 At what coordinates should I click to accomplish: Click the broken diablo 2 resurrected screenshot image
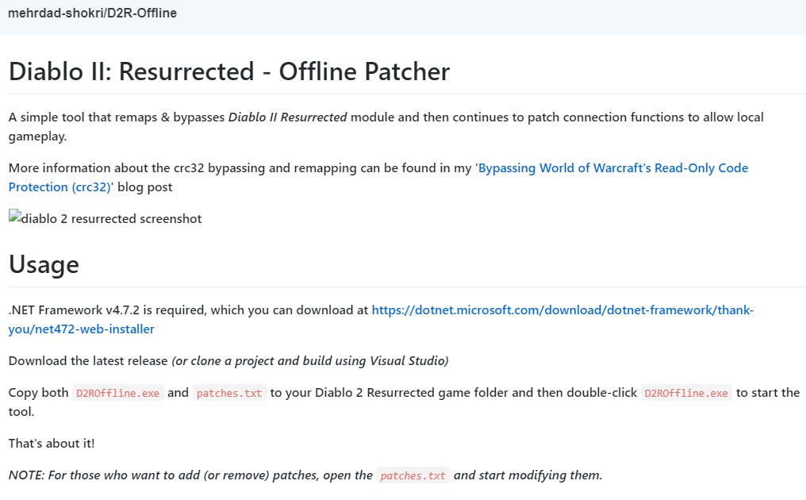(105, 218)
